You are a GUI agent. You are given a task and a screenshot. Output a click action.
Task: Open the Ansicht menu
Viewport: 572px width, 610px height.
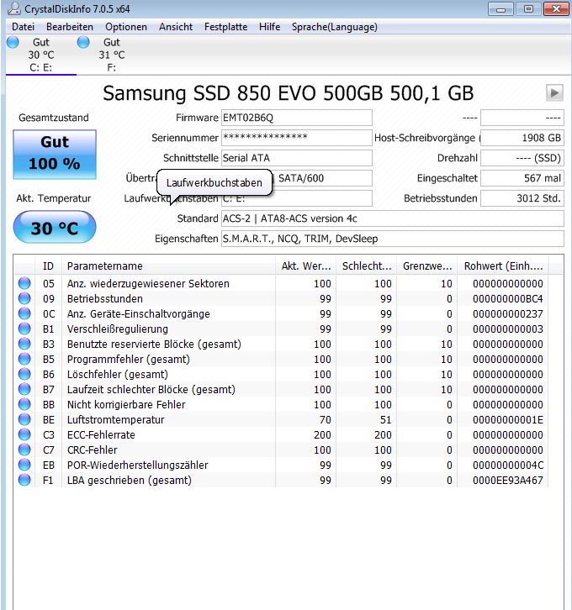click(176, 27)
